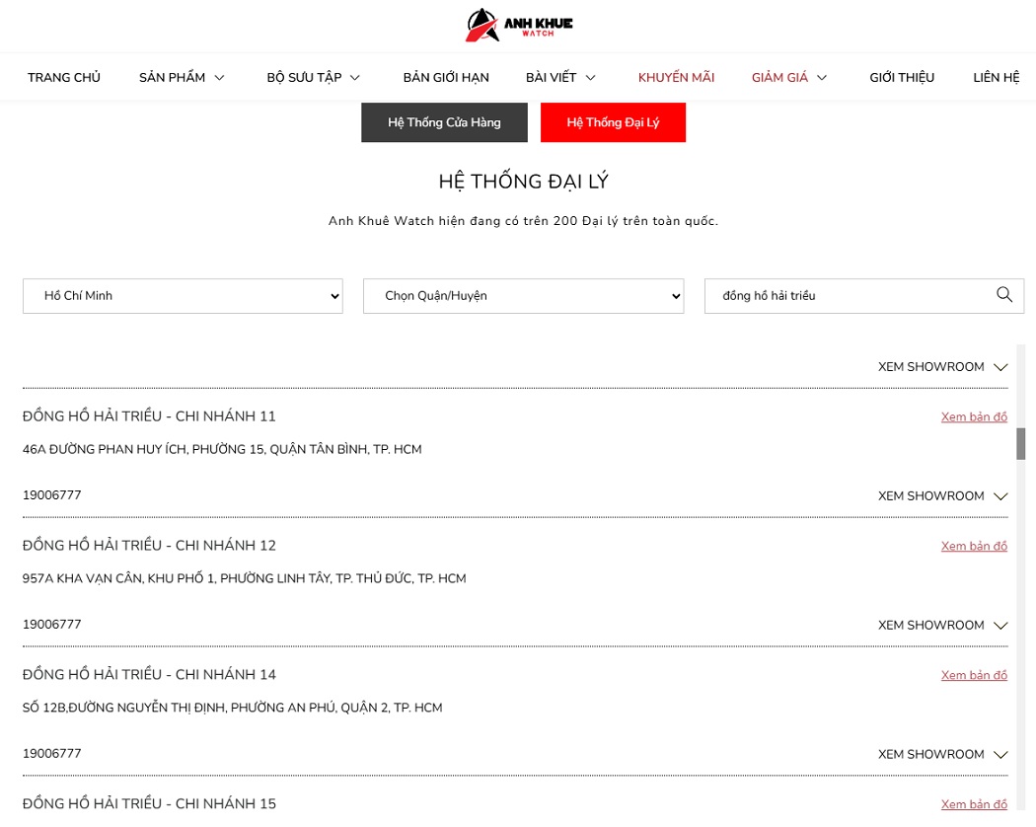1036x827 pixels.
Task: Click address 46A Đường Phan Huy Ích
Action: coord(222,449)
